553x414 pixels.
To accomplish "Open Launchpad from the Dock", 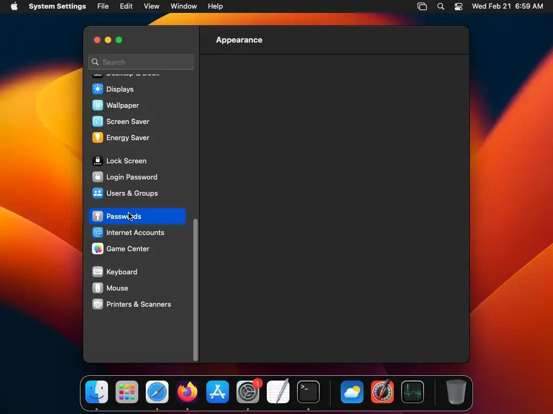I will 127,392.
